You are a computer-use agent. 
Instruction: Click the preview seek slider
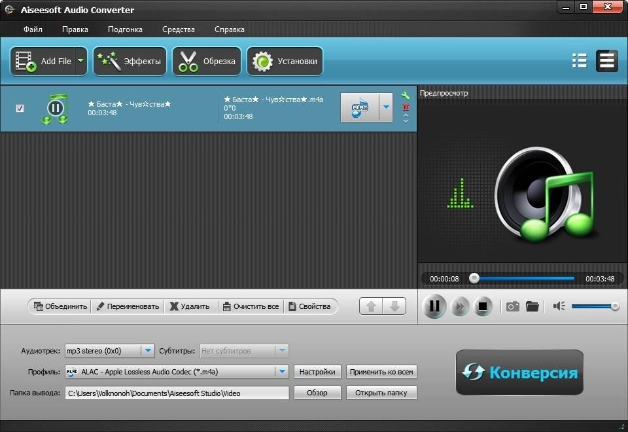tap(522, 278)
